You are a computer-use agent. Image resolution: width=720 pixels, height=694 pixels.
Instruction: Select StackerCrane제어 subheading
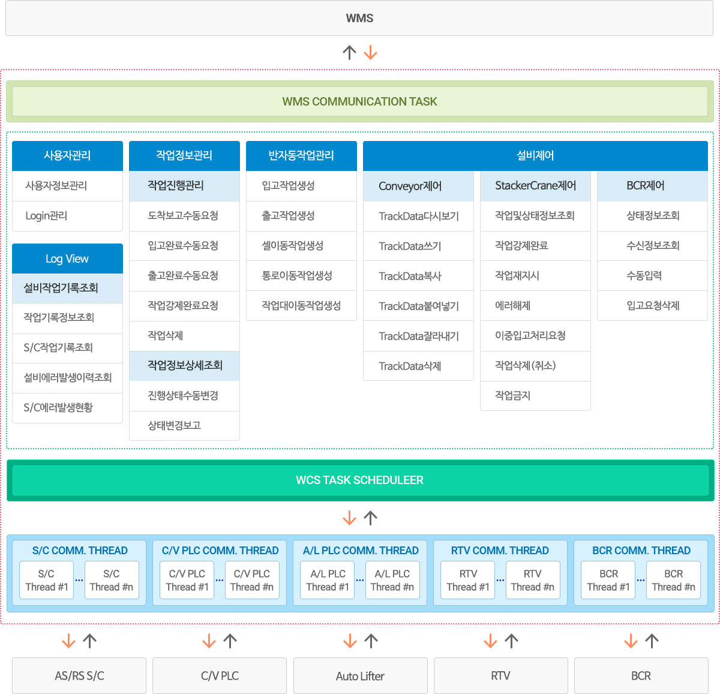(x=535, y=187)
